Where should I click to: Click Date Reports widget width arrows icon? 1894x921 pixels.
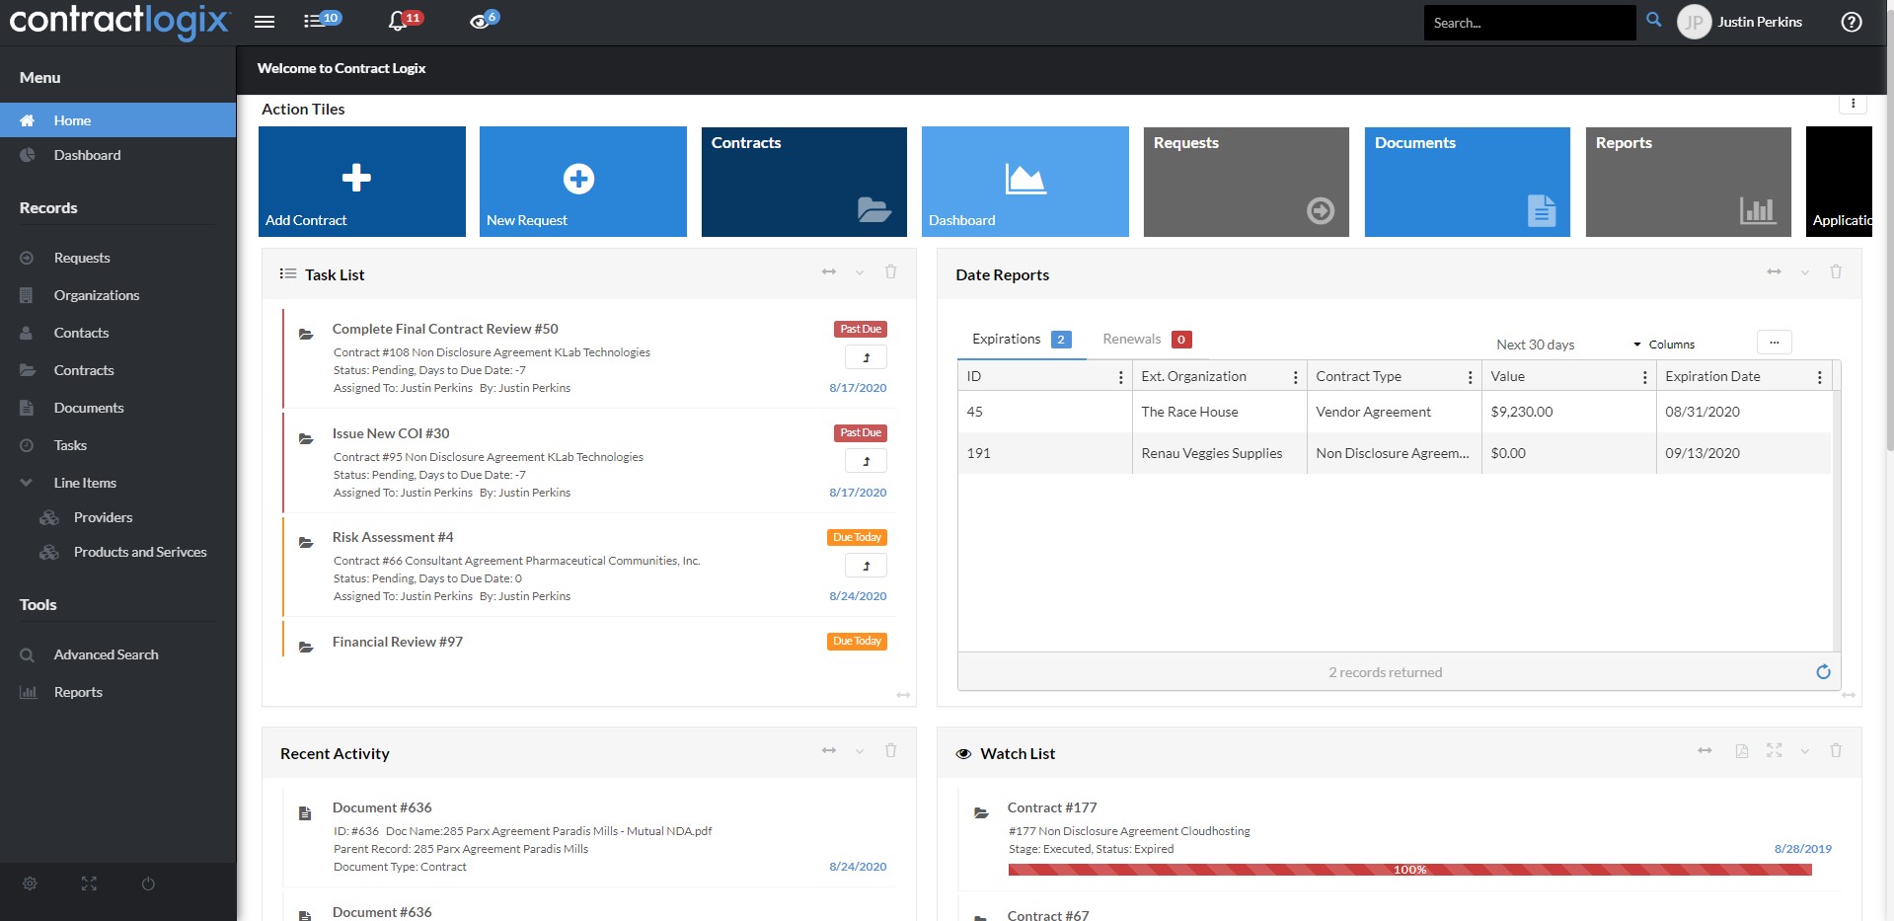coord(1774,271)
